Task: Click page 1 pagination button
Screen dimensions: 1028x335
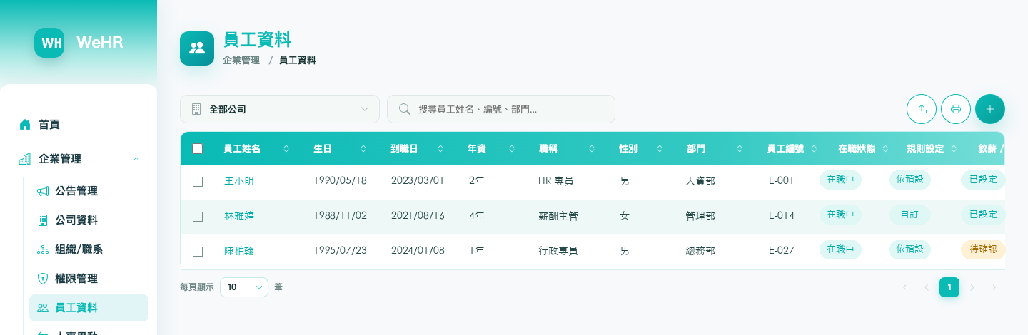Action: (949, 287)
